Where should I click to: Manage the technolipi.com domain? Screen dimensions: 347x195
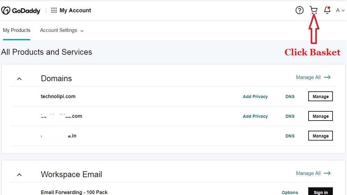[x=320, y=97]
